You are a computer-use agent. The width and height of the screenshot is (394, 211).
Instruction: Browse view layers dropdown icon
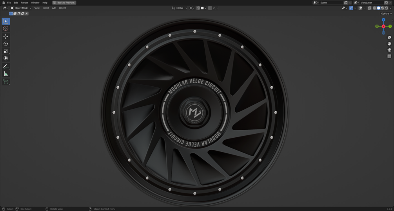pos(356,2)
